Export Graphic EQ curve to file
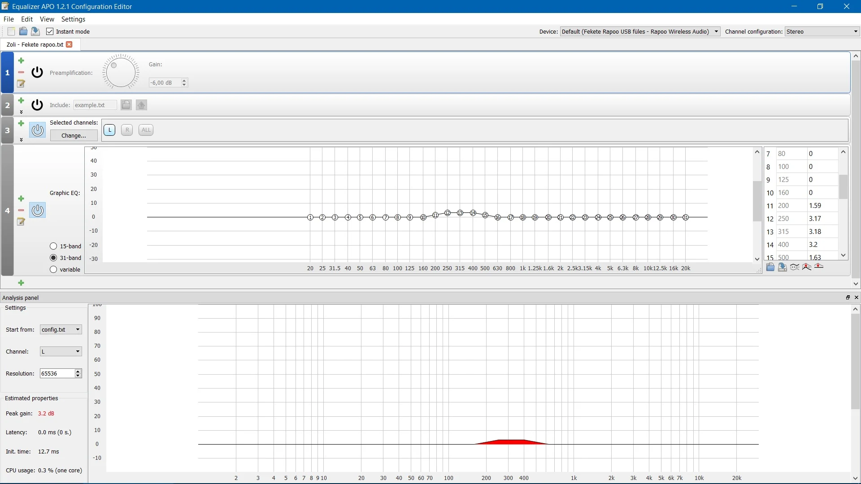The image size is (861, 484). 783,267
